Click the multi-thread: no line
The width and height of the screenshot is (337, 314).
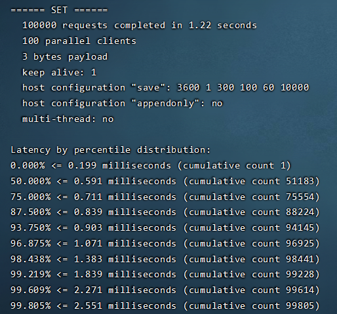(x=68, y=119)
